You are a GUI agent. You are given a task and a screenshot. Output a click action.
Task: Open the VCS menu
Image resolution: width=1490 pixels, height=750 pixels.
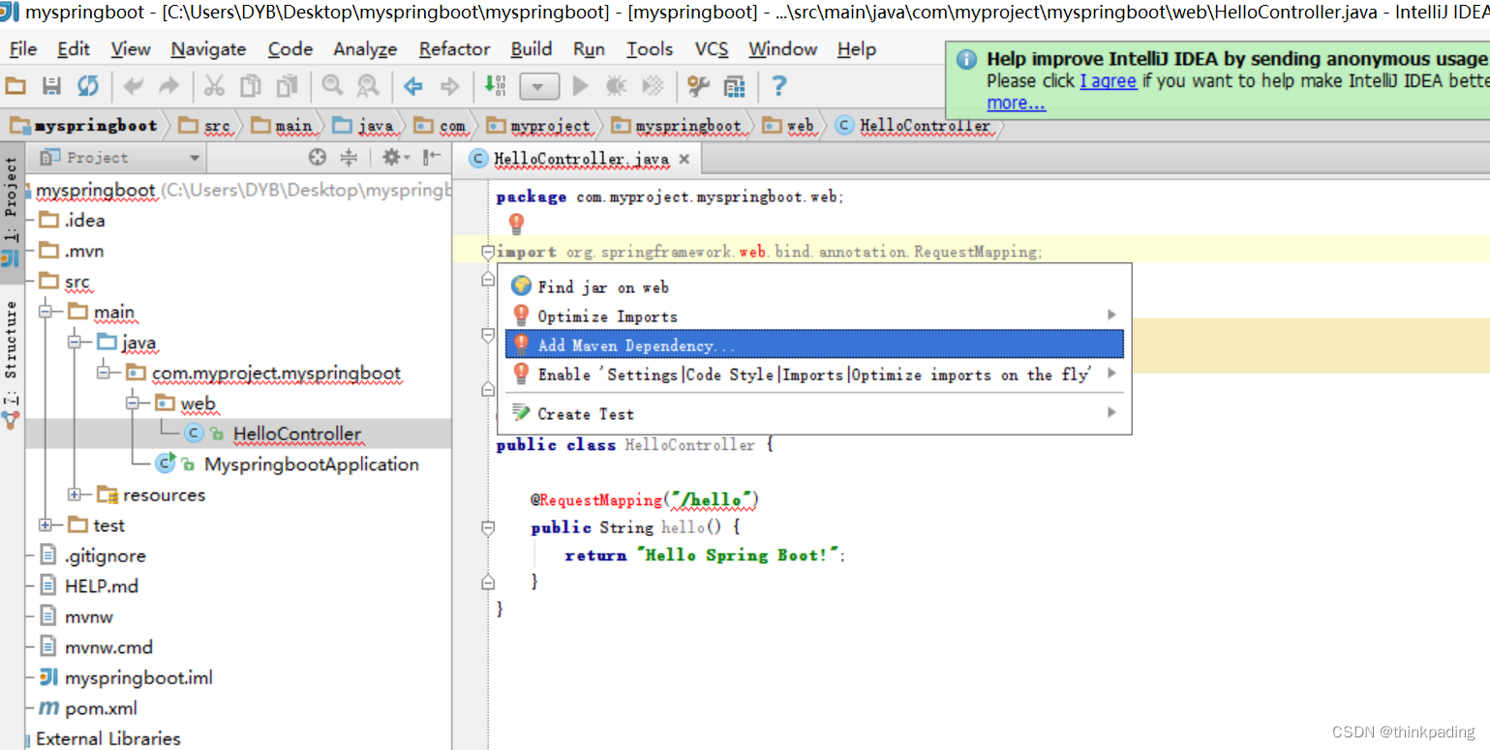pyautogui.click(x=712, y=49)
